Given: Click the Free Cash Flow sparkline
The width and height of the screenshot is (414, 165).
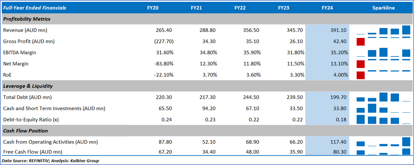Looking at the screenshot, I should (x=383, y=152).
